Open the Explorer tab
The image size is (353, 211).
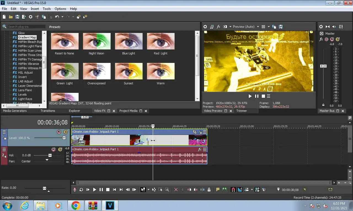74,111
